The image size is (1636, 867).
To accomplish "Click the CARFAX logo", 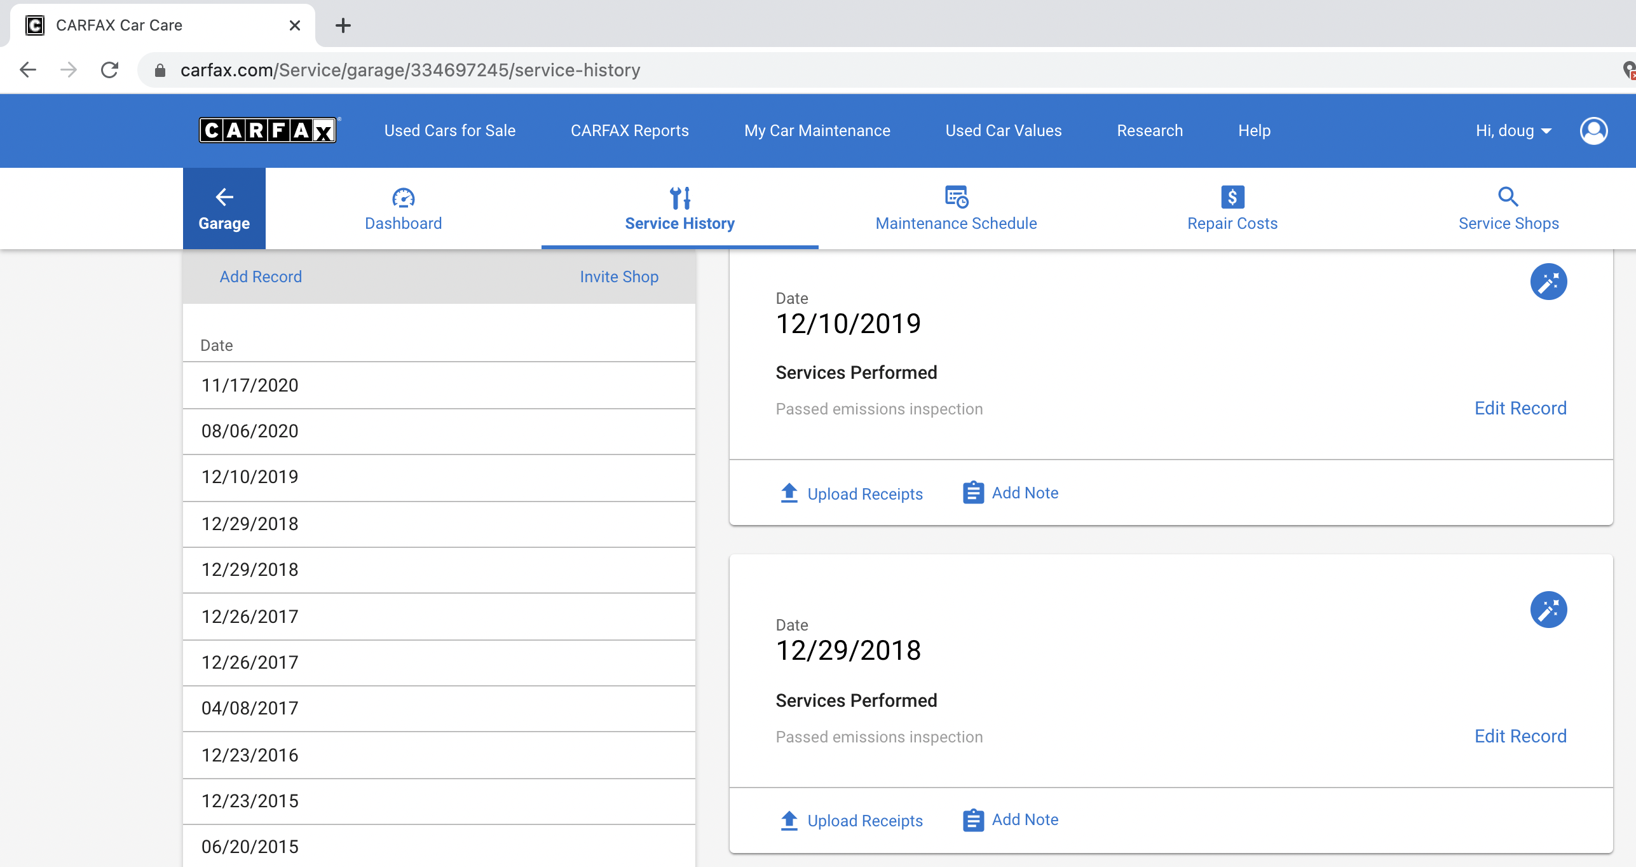I will click(268, 130).
